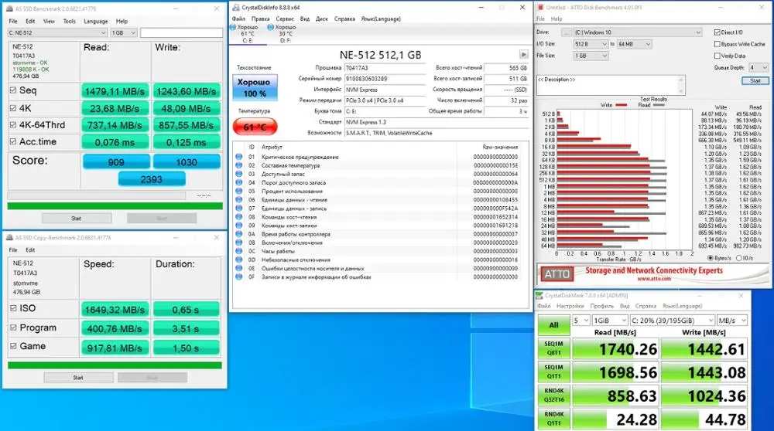This screenshot has width=774, height=431.
Task: Open Файл menu in CrystalDiskInfo
Action: click(238, 19)
